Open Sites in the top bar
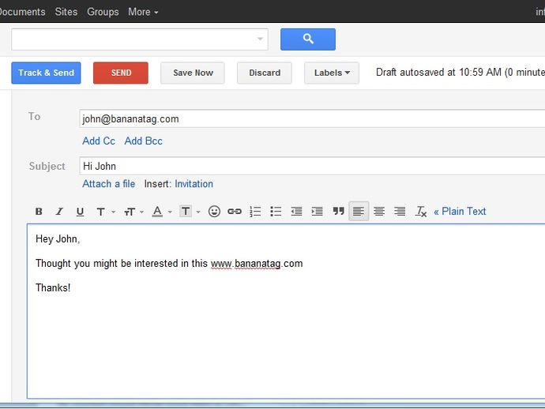The image size is (545, 409). coord(66,12)
